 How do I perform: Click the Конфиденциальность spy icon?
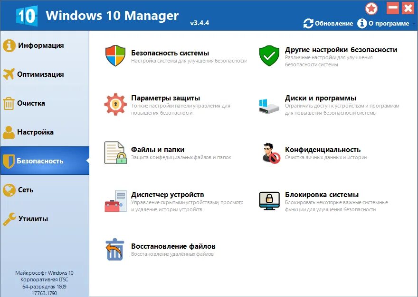(x=271, y=153)
